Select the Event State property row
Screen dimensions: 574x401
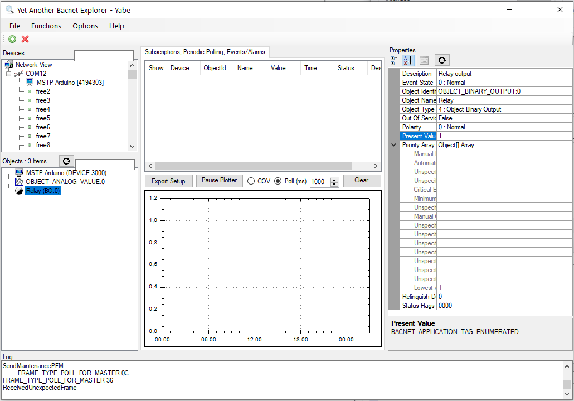[486, 83]
